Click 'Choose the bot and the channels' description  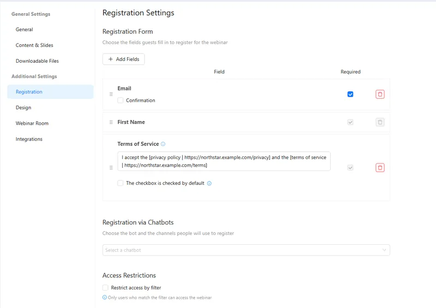(x=168, y=233)
